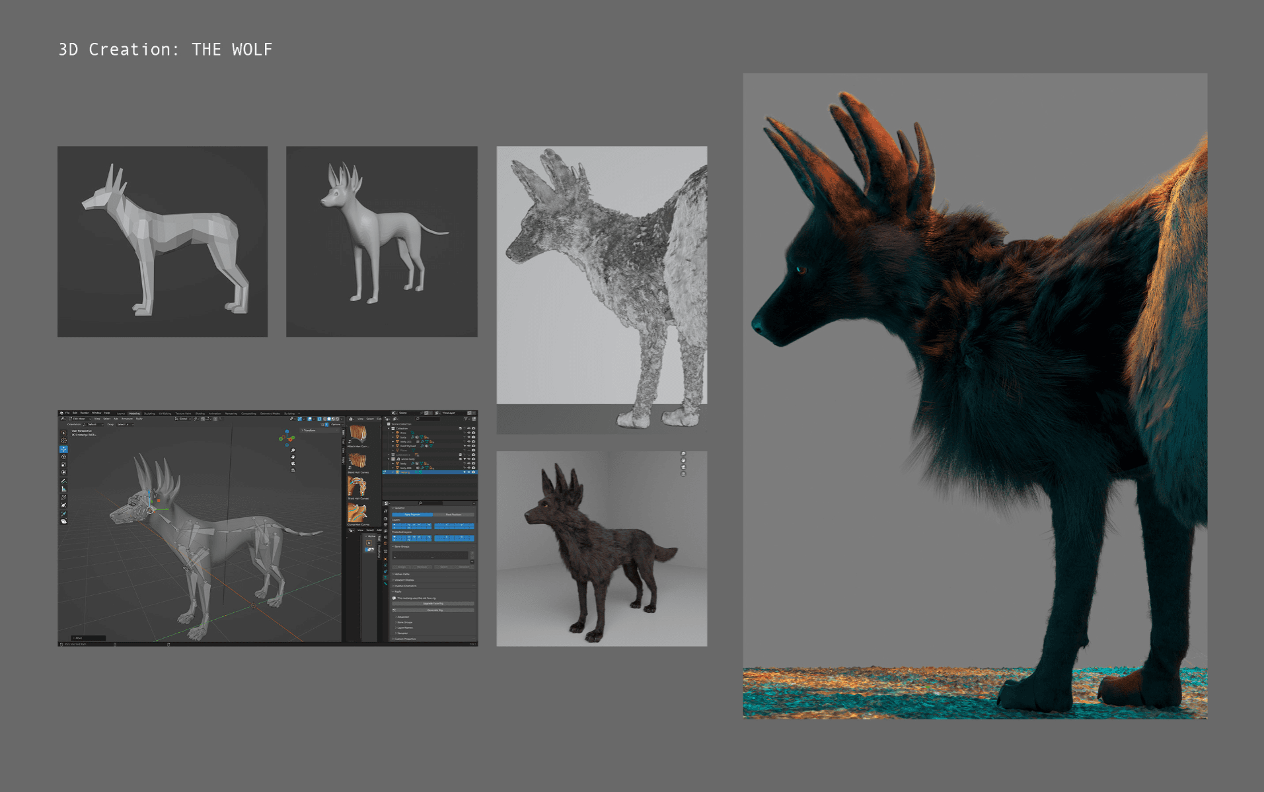Open the Render menu
Screen dimensions: 1264x792
[x=85, y=413]
